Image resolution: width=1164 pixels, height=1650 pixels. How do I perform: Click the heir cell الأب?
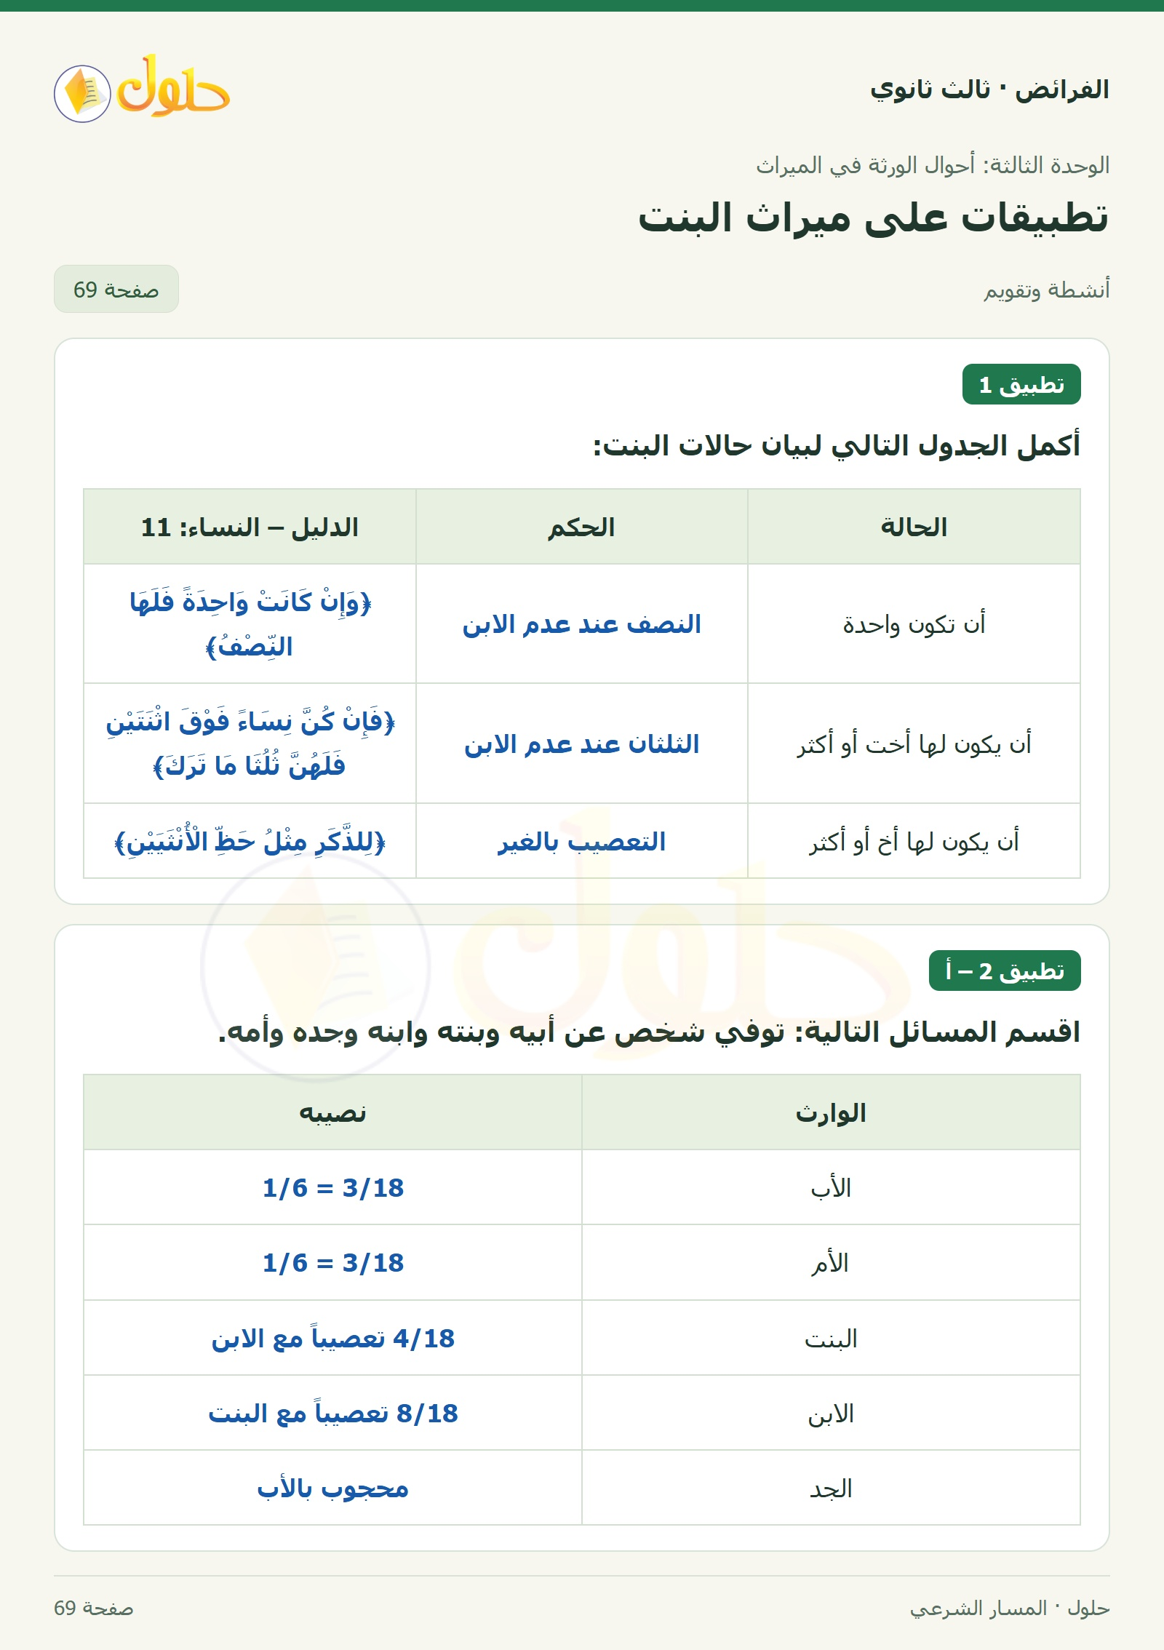click(831, 1187)
